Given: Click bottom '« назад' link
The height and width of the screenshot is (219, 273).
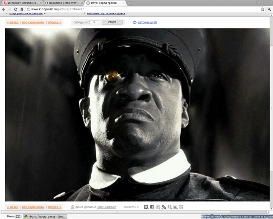Looking at the screenshot, I should [x=13, y=207].
